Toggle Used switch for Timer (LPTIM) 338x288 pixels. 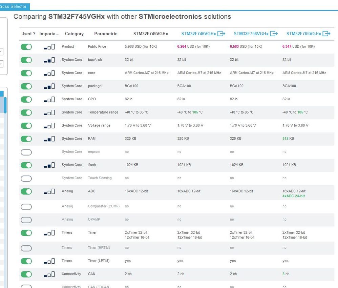tap(26, 261)
